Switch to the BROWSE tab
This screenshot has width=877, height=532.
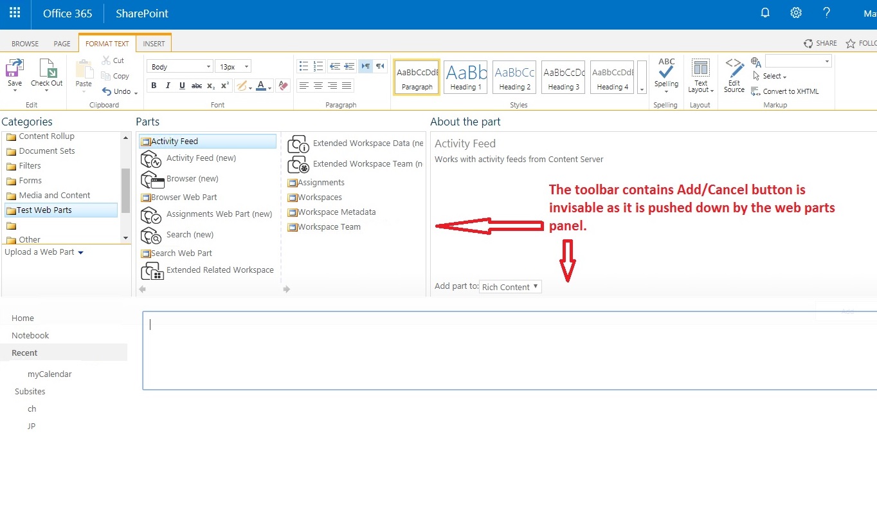24,43
